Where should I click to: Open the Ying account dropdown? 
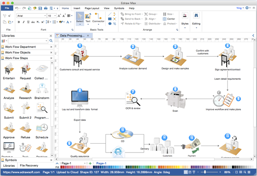[x=240, y=8]
